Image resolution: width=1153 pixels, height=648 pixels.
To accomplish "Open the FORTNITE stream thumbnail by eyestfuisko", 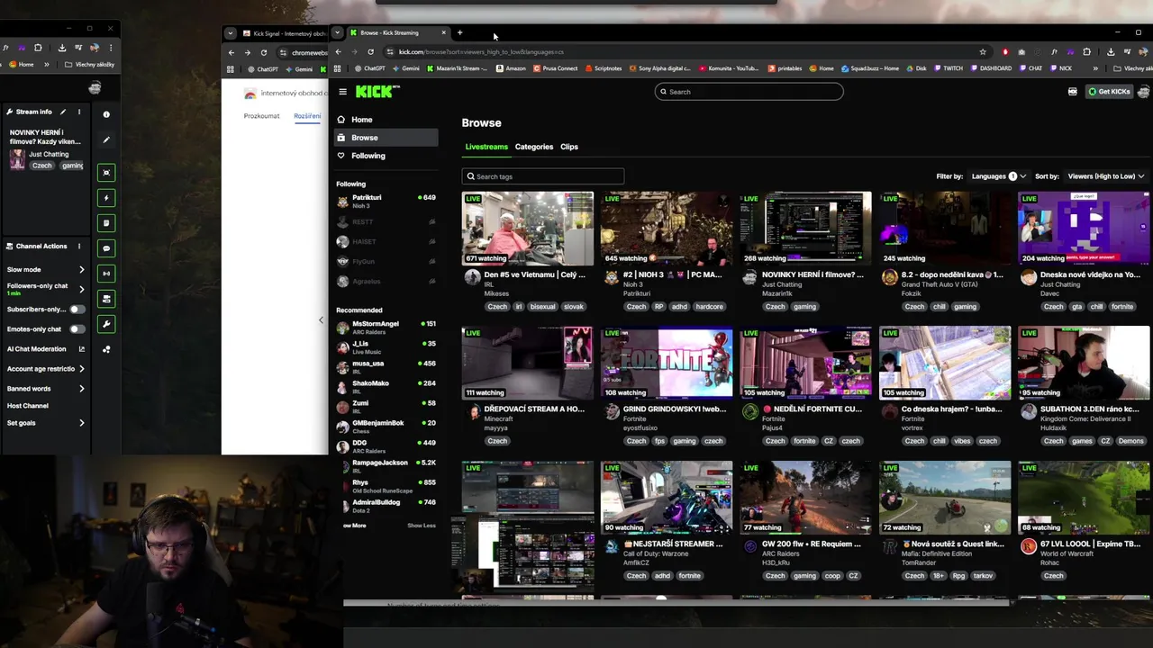I will pyautogui.click(x=667, y=363).
